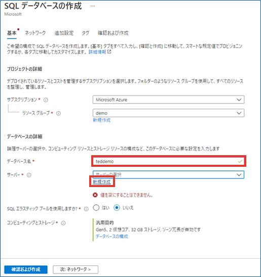Open the データベースの構成 link
Viewport: 261px width, 277px height.
[112, 237]
